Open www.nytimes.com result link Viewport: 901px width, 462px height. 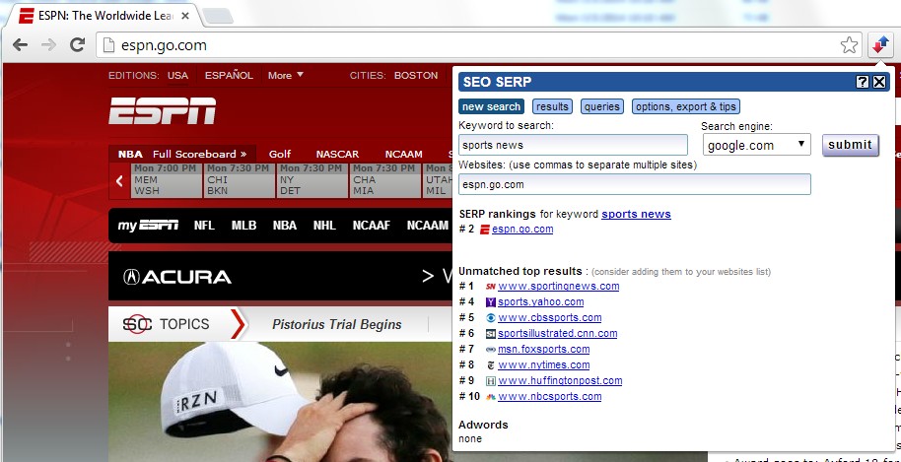543,364
